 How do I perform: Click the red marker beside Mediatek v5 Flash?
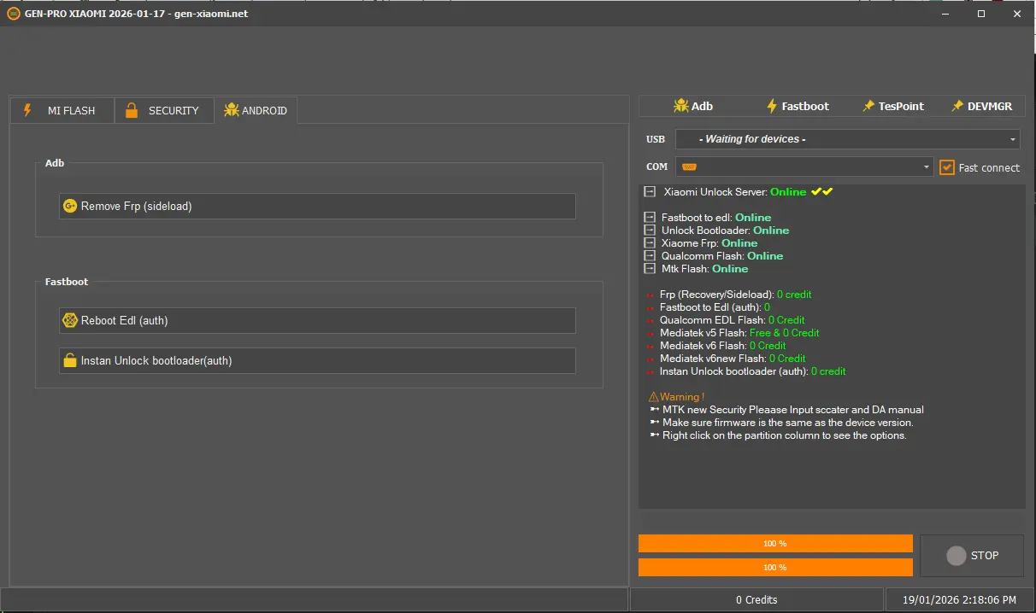tap(650, 334)
